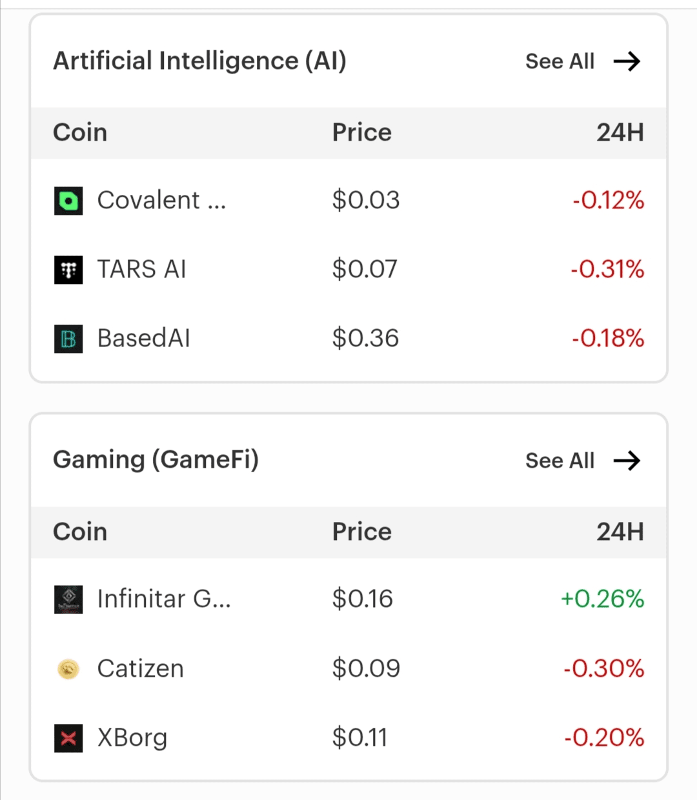Open the Catizen coin name
This screenshot has height=800, width=697.
[140, 669]
